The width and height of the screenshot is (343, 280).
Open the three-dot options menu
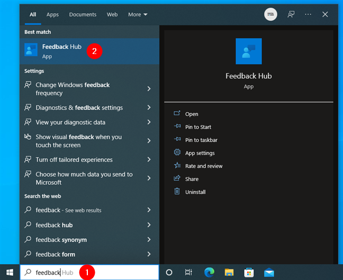click(x=308, y=14)
